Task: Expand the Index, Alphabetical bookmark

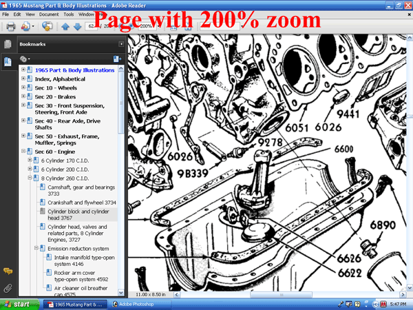Action: click(23, 79)
